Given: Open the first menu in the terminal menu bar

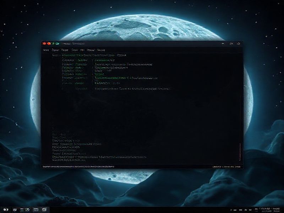Looking at the screenshot, I should point(46,50).
